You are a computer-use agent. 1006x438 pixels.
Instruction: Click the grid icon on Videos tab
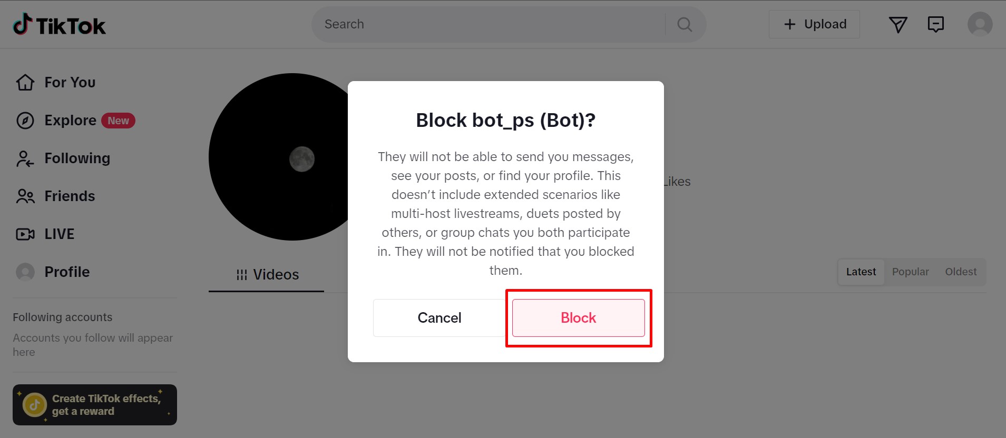pos(241,274)
